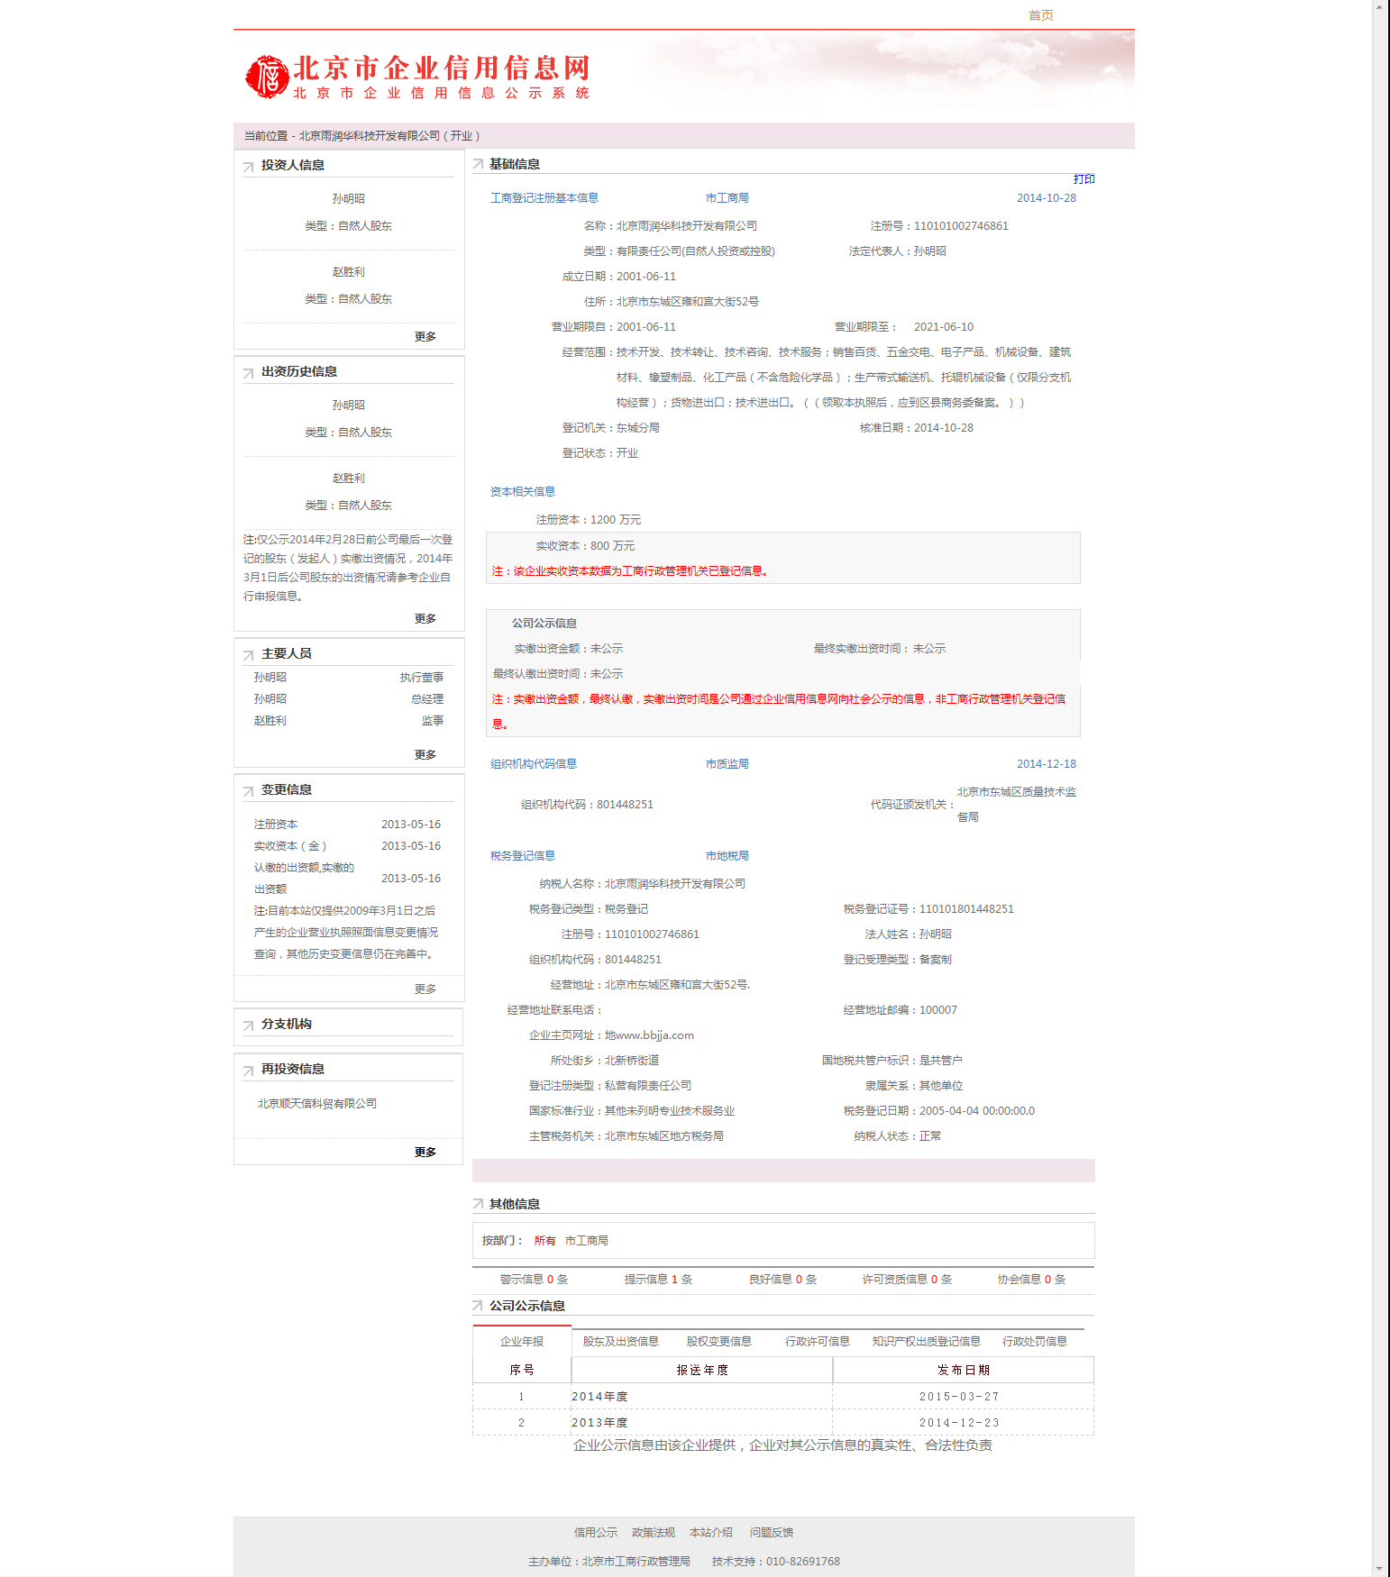Screen dimensions: 1390x1577
Task: Click the red site logo emblem
Action: click(x=267, y=77)
